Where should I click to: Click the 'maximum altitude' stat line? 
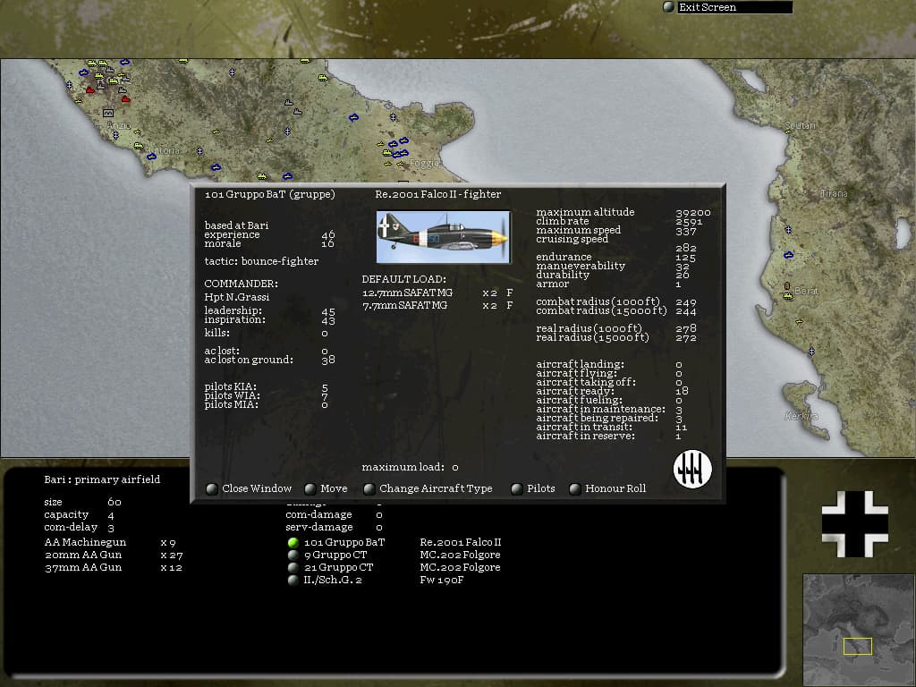(623, 212)
